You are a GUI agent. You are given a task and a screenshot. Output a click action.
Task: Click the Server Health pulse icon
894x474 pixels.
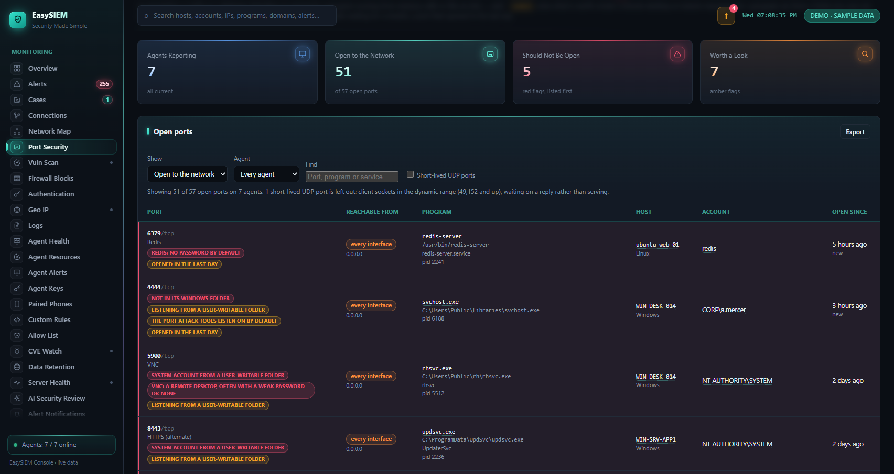tap(17, 383)
